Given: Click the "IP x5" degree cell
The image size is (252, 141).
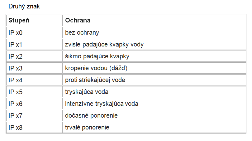Looking at the screenshot, I should pyautogui.click(x=16, y=92).
